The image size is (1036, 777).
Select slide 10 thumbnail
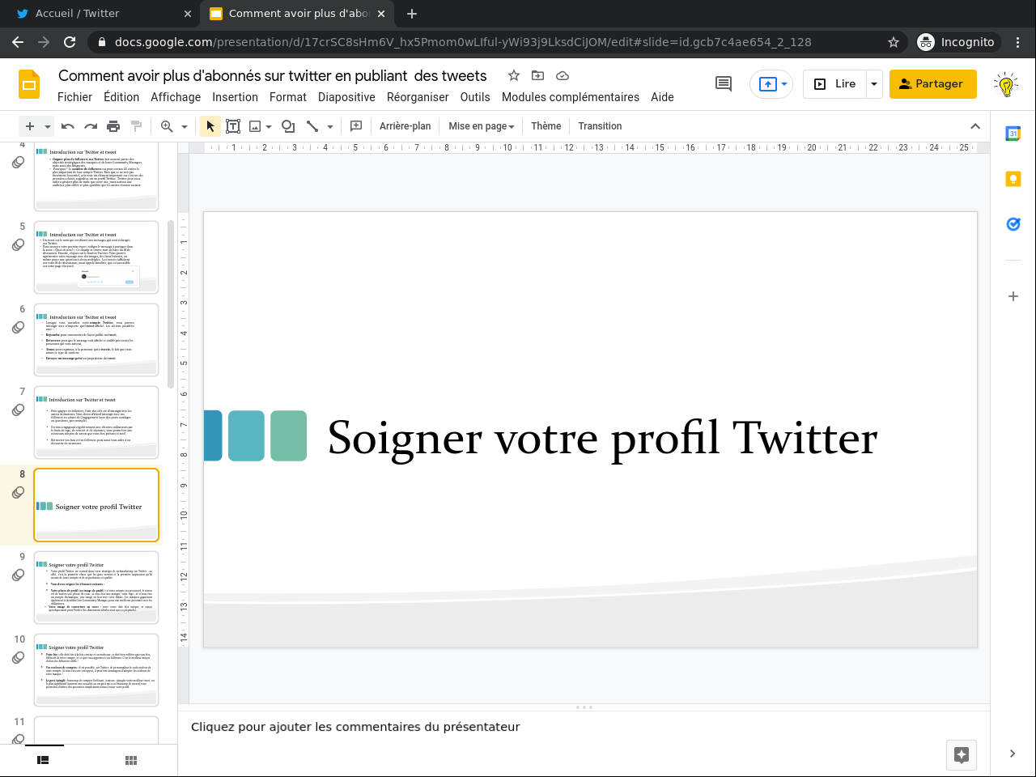pyautogui.click(x=96, y=670)
